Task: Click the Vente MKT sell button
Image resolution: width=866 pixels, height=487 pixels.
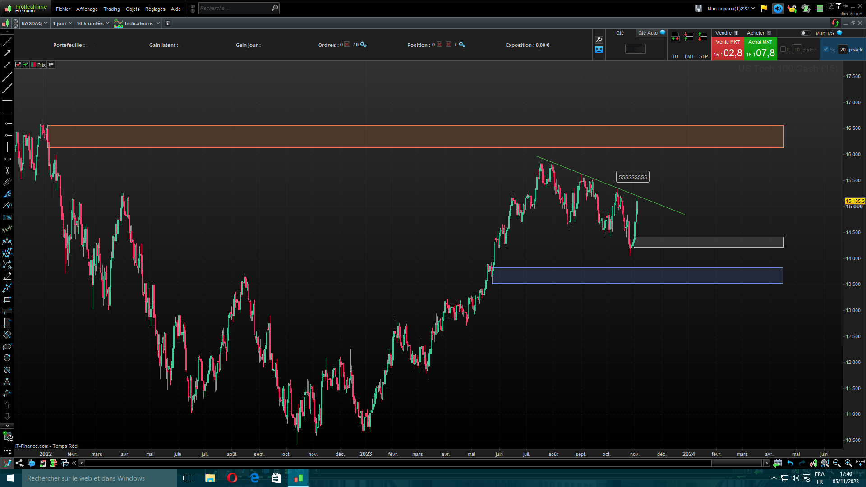Action: coord(728,49)
